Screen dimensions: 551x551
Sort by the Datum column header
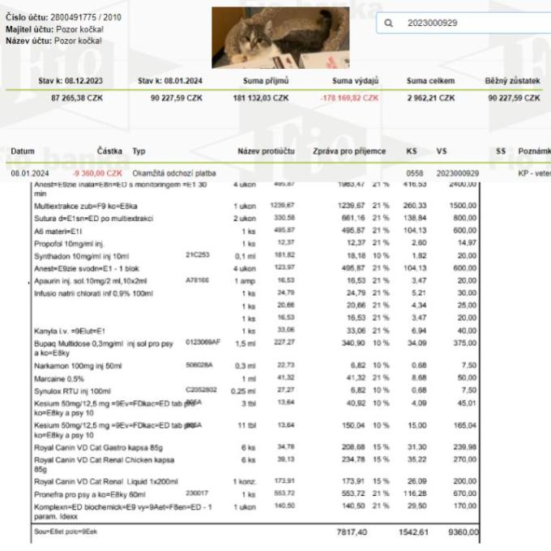pos(23,151)
